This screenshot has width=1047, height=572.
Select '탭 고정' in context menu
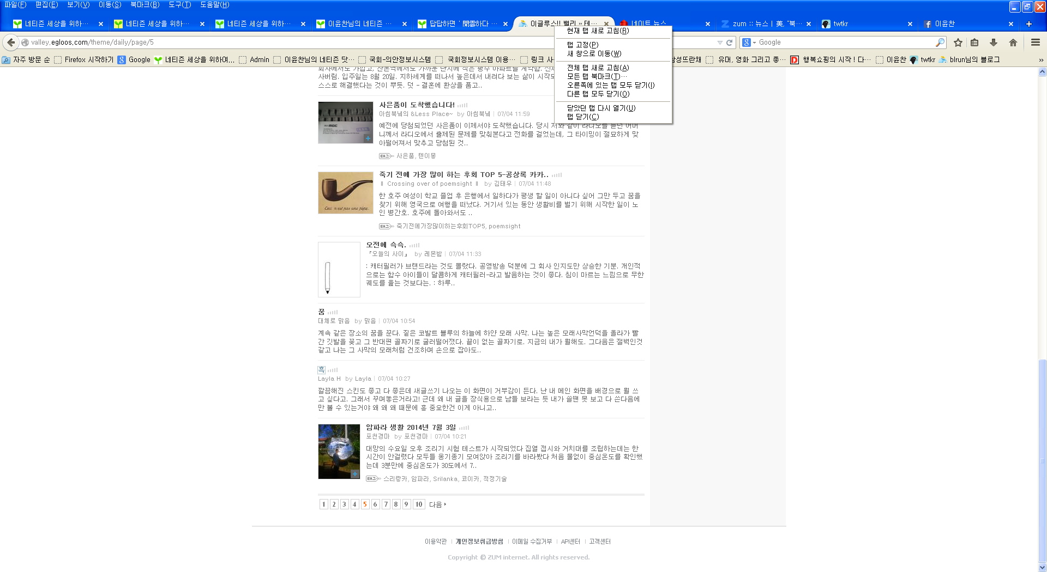(x=613, y=45)
